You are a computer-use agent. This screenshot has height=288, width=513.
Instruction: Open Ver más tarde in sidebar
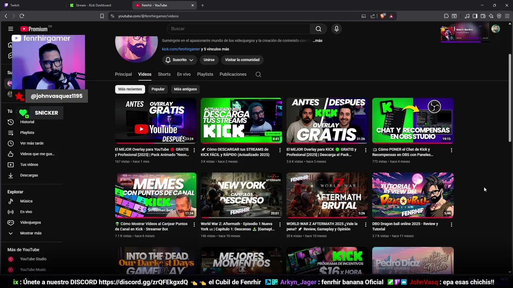point(32,143)
